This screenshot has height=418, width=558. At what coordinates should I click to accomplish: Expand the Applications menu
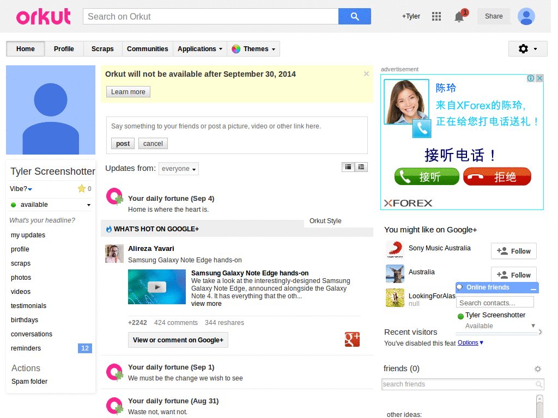199,49
